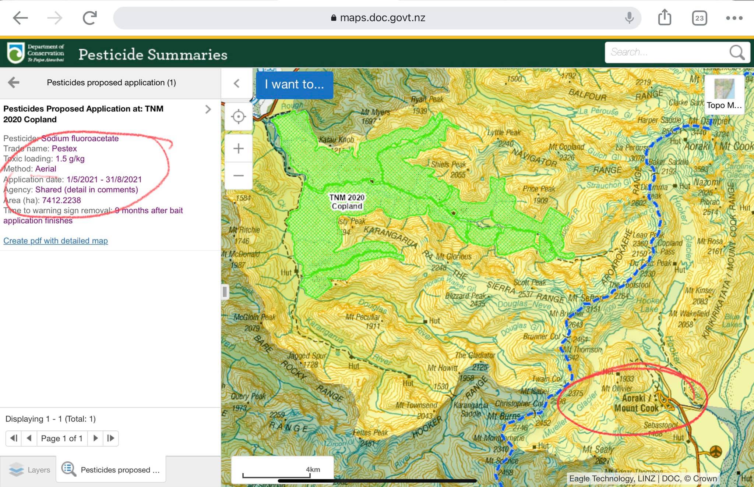Viewport: 754px width, 487px height.
Task: Open the 'I want to...' menu
Action: click(x=294, y=85)
